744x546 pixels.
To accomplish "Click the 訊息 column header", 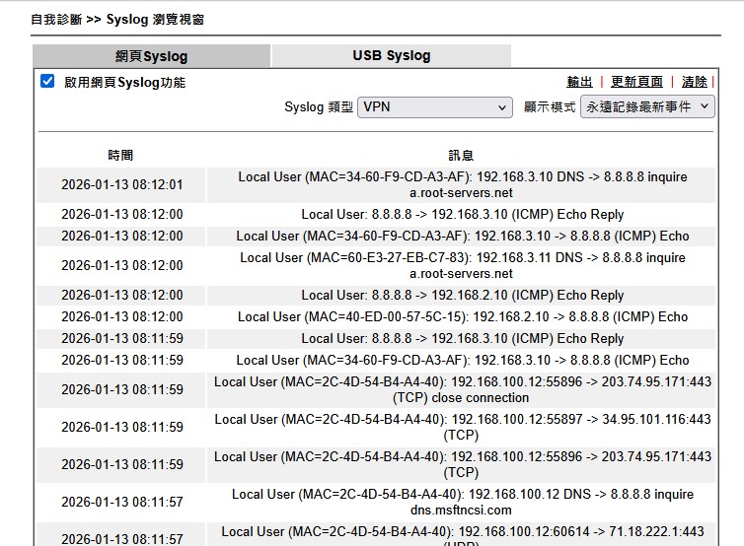I will (461, 155).
